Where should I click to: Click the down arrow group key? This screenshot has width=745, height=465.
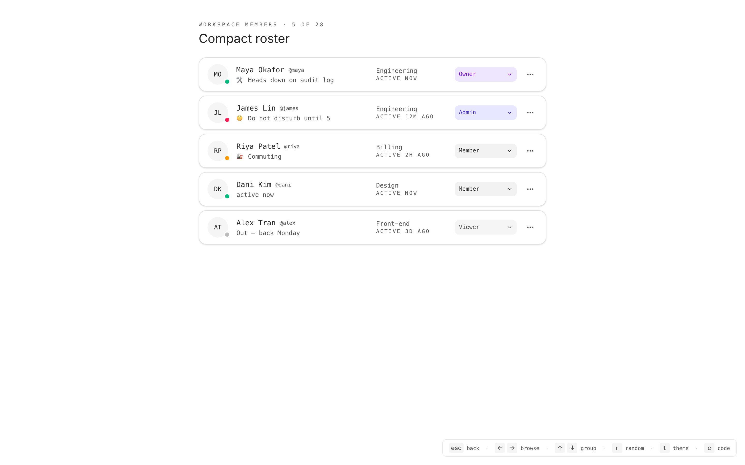point(572,448)
